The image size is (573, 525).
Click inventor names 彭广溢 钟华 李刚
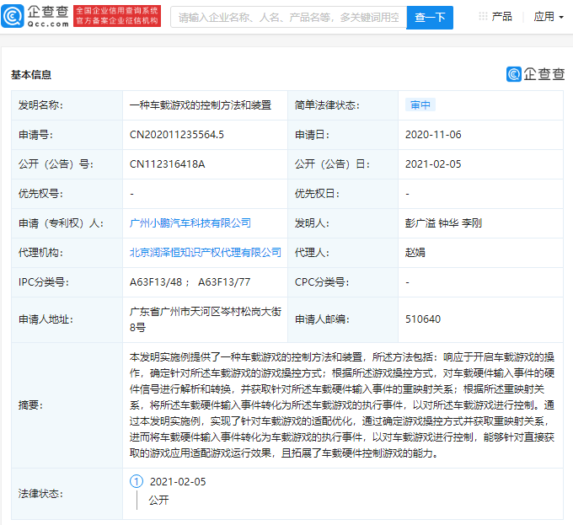[443, 222]
